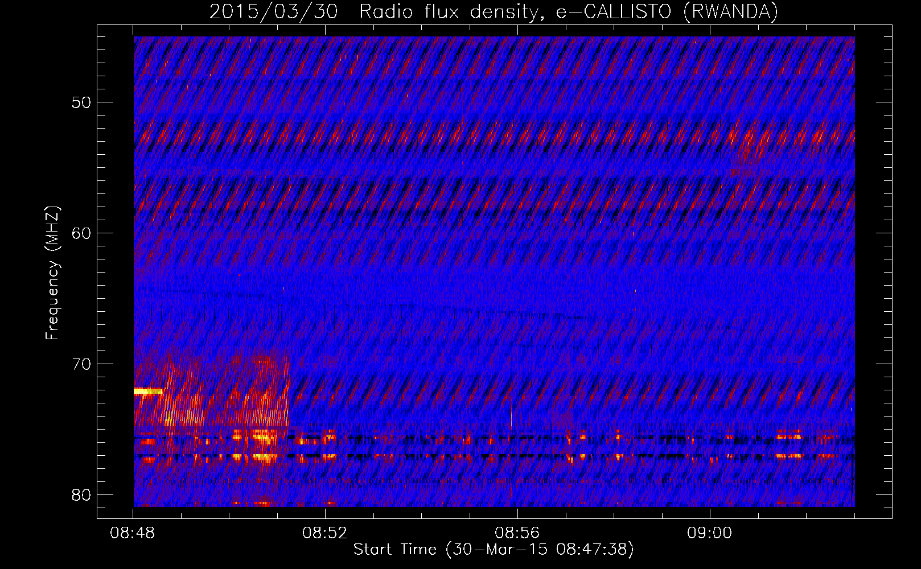Click the plot title "2015/03/30 Radio flux density, e-CALLISTO (RWANDA)"
Screen dimensions: 921x569
tap(494, 11)
